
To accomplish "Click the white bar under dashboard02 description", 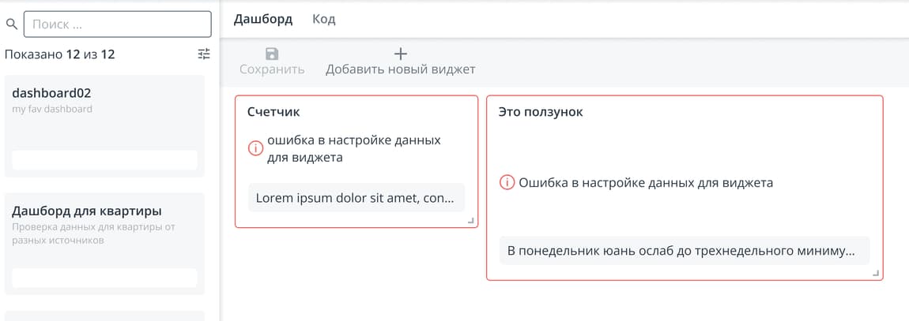I will (104, 160).
